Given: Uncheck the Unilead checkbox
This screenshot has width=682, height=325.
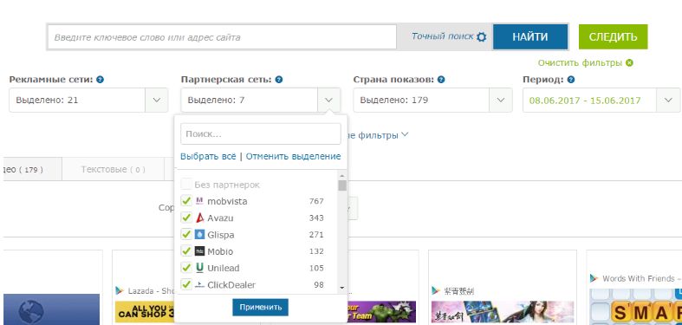Looking at the screenshot, I should coord(186,268).
